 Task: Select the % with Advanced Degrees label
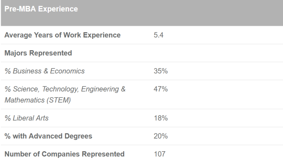(48, 136)
